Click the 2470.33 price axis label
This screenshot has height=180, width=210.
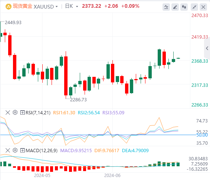pos(200,16)
